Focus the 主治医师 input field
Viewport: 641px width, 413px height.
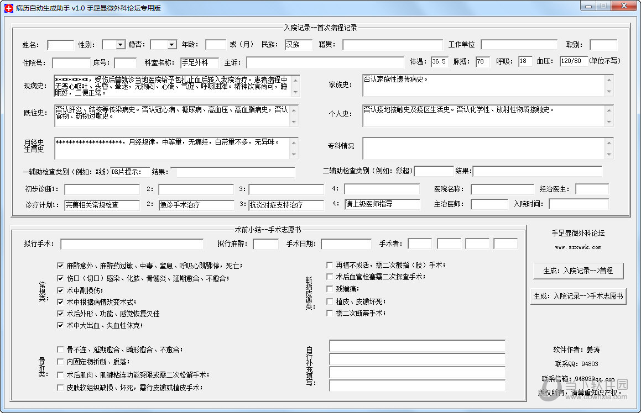tap(489, 204)
